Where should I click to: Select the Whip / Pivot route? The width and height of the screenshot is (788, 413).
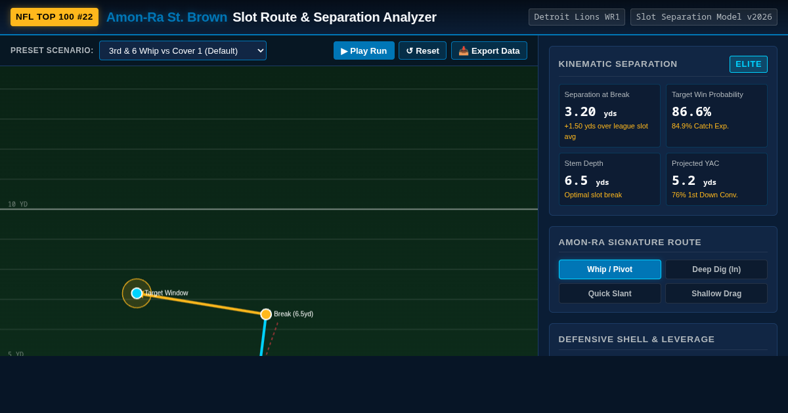(610, 269)
